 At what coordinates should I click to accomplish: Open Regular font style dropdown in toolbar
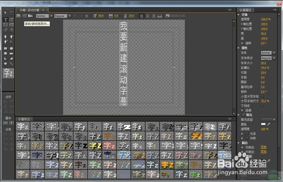coord(70,16)
